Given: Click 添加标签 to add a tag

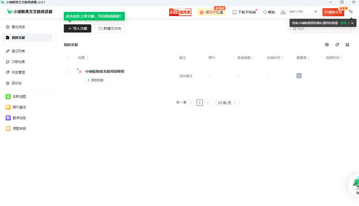Looking at the screenshot, I should click(95, 80).
